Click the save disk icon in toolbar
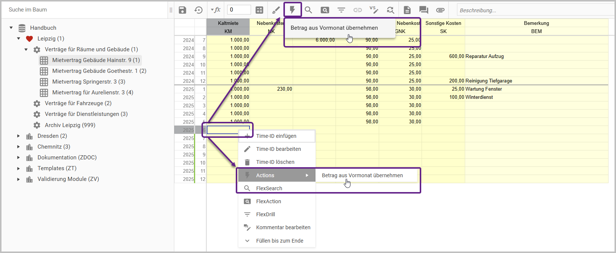 (182, 10)
